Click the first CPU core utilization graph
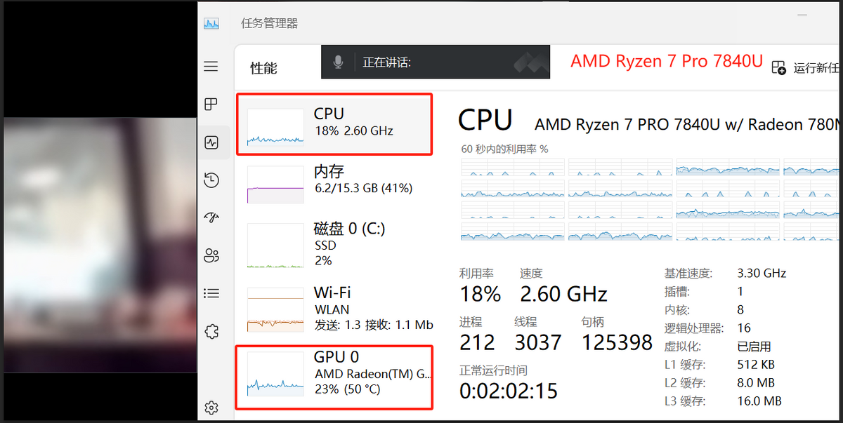This screenshot has width=843, height=423. pos(513,167)
